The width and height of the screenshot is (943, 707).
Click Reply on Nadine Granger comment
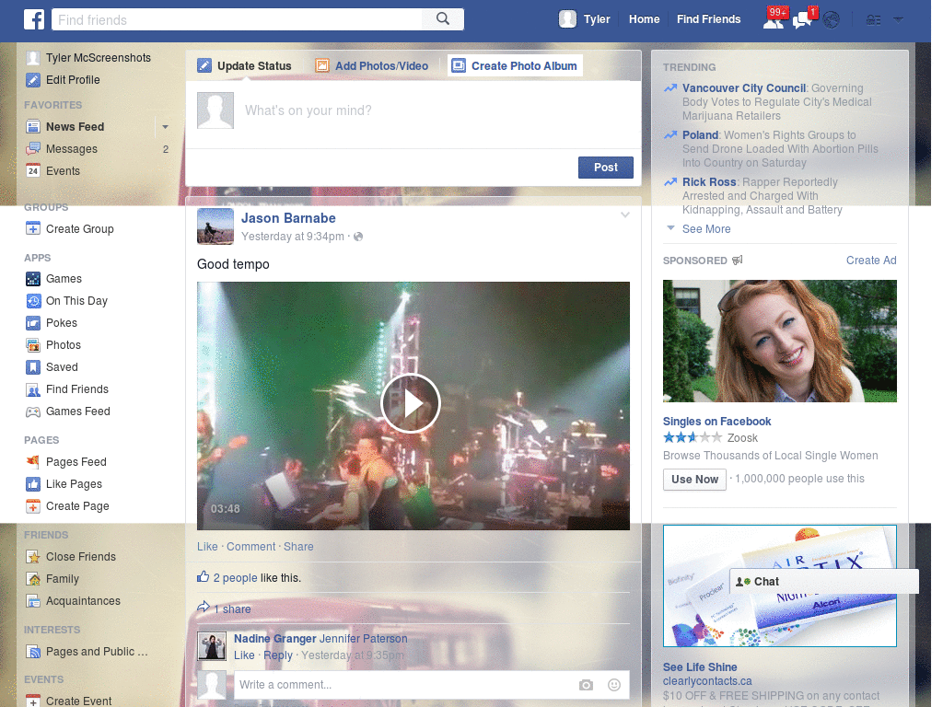pyautogui.click(x=278, y=655)
